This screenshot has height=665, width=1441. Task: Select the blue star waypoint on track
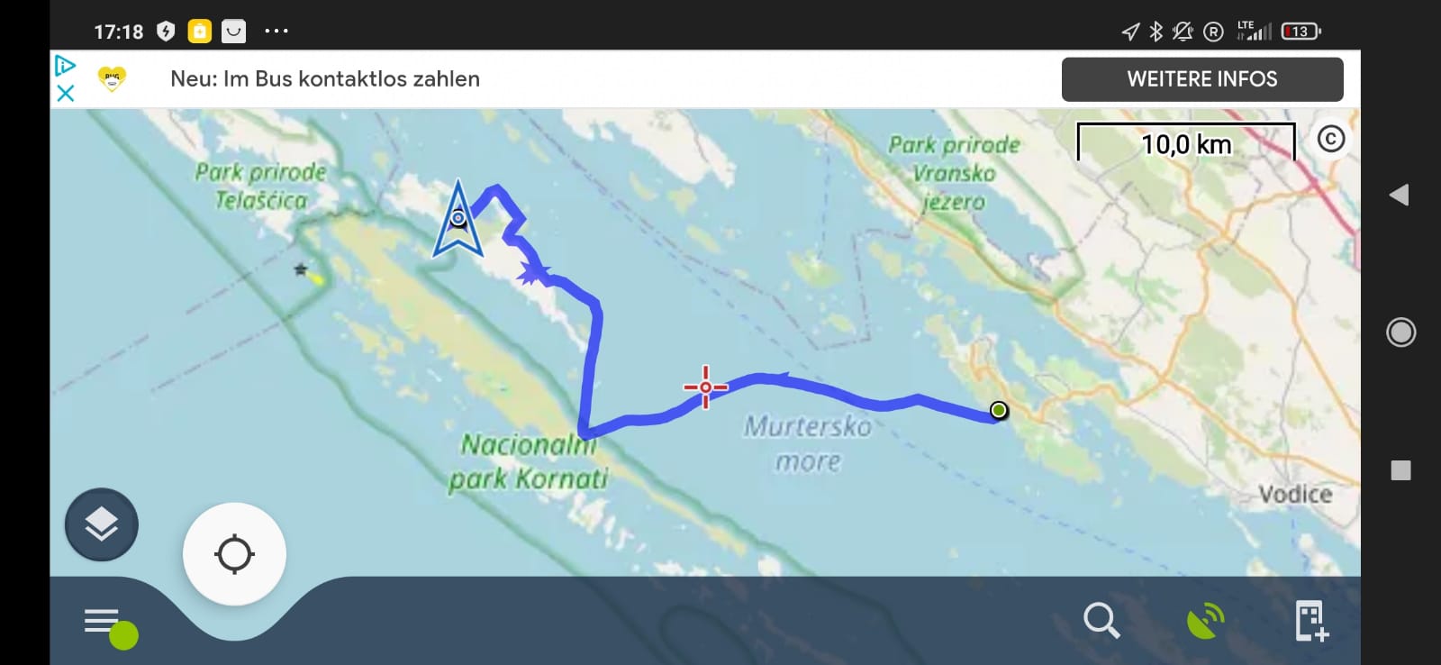coord(534,271)
